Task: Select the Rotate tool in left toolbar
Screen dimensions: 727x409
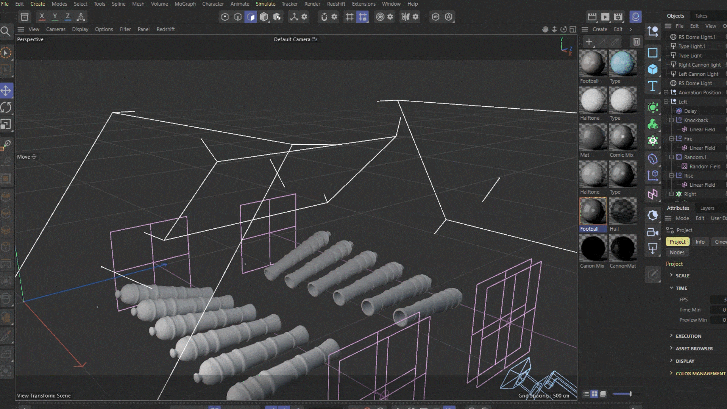Action: pos(6,108)
